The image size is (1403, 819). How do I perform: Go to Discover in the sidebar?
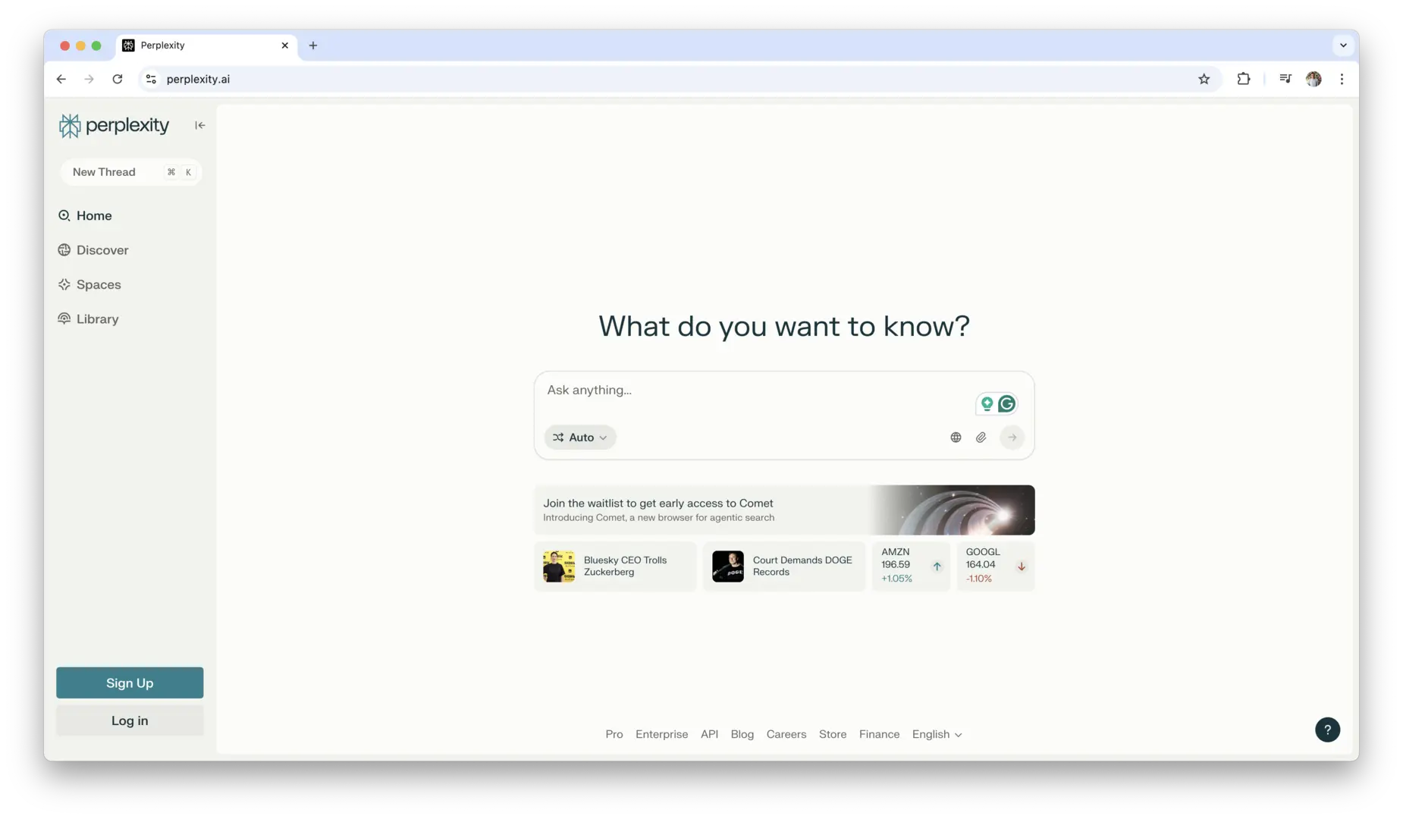click(102, 250)
